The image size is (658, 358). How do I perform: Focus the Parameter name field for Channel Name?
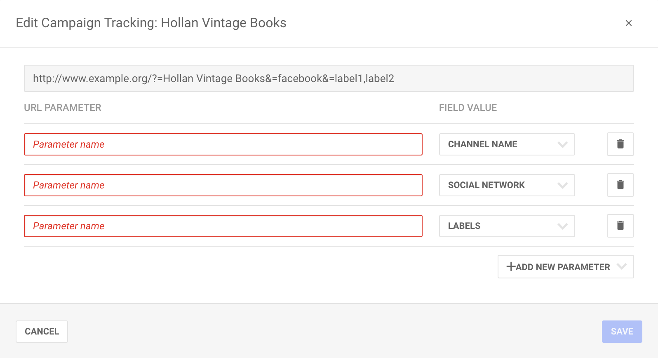pyautogui.click(x=223, y=144)
